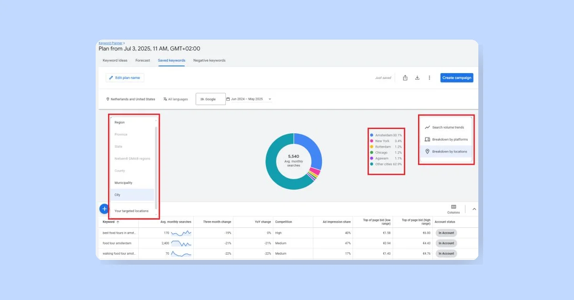Click the download plan icon
This screenshot has width=574, height=300.
417,78
